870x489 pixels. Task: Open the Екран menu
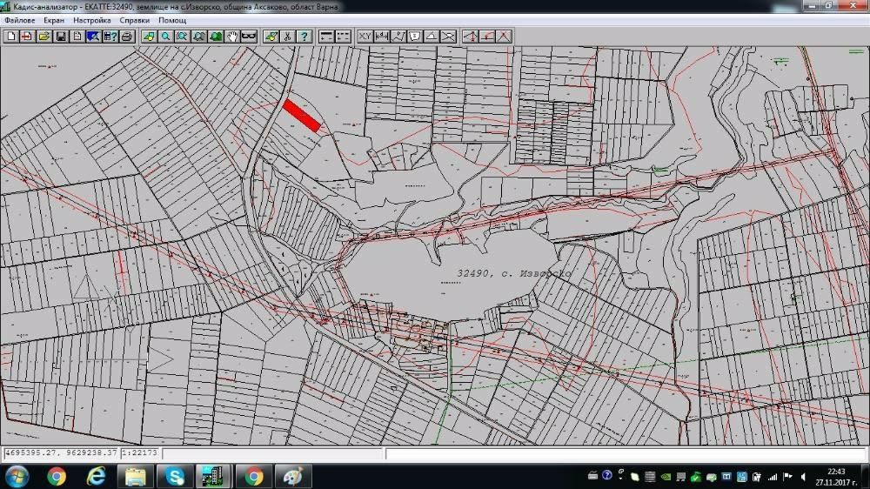54,19
